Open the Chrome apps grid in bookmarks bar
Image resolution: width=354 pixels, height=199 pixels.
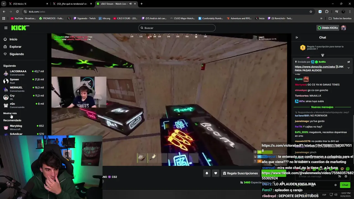(x=4, y=19)
